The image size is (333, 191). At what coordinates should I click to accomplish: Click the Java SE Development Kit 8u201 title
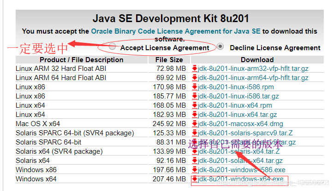pos(171,18)
